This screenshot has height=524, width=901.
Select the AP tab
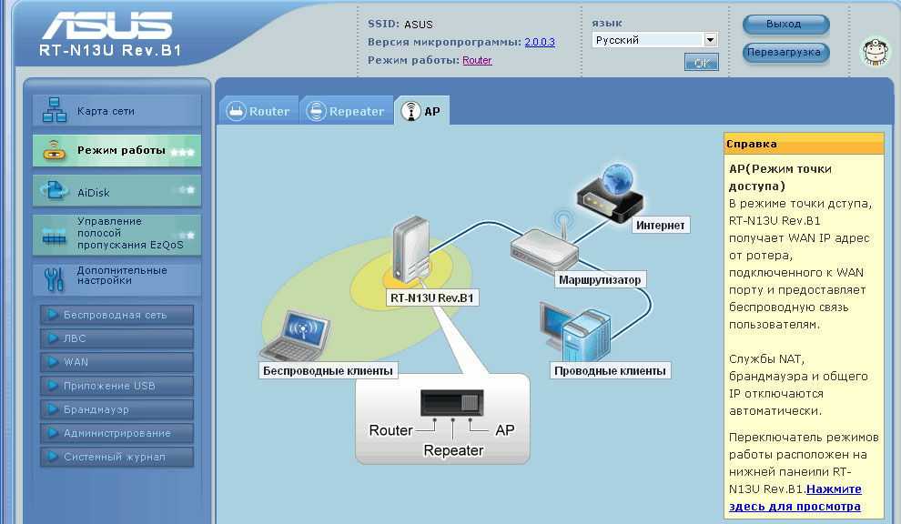(x=421, y=110)
